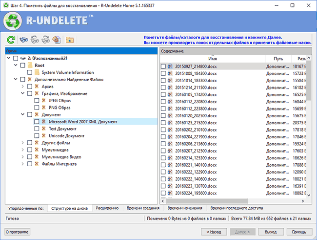This screenshot has height=240, width=317.
Task: Click red X icon beside Файлы Интернета
Action: tap(37, 164)
